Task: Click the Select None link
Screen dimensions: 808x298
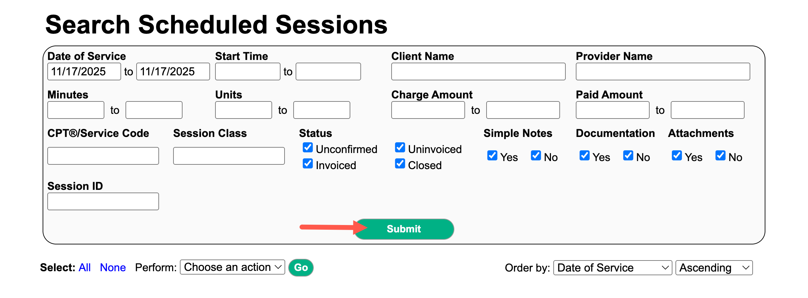Action: tap(113, 268)
